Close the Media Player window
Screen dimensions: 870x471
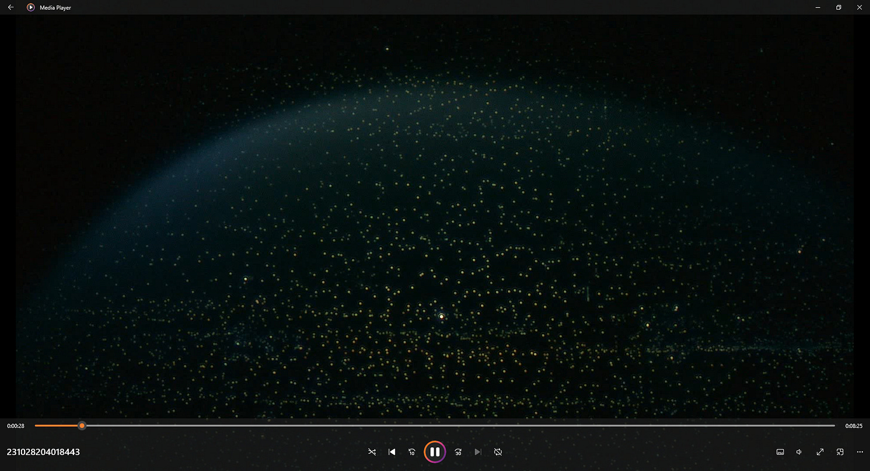(859, 7)
